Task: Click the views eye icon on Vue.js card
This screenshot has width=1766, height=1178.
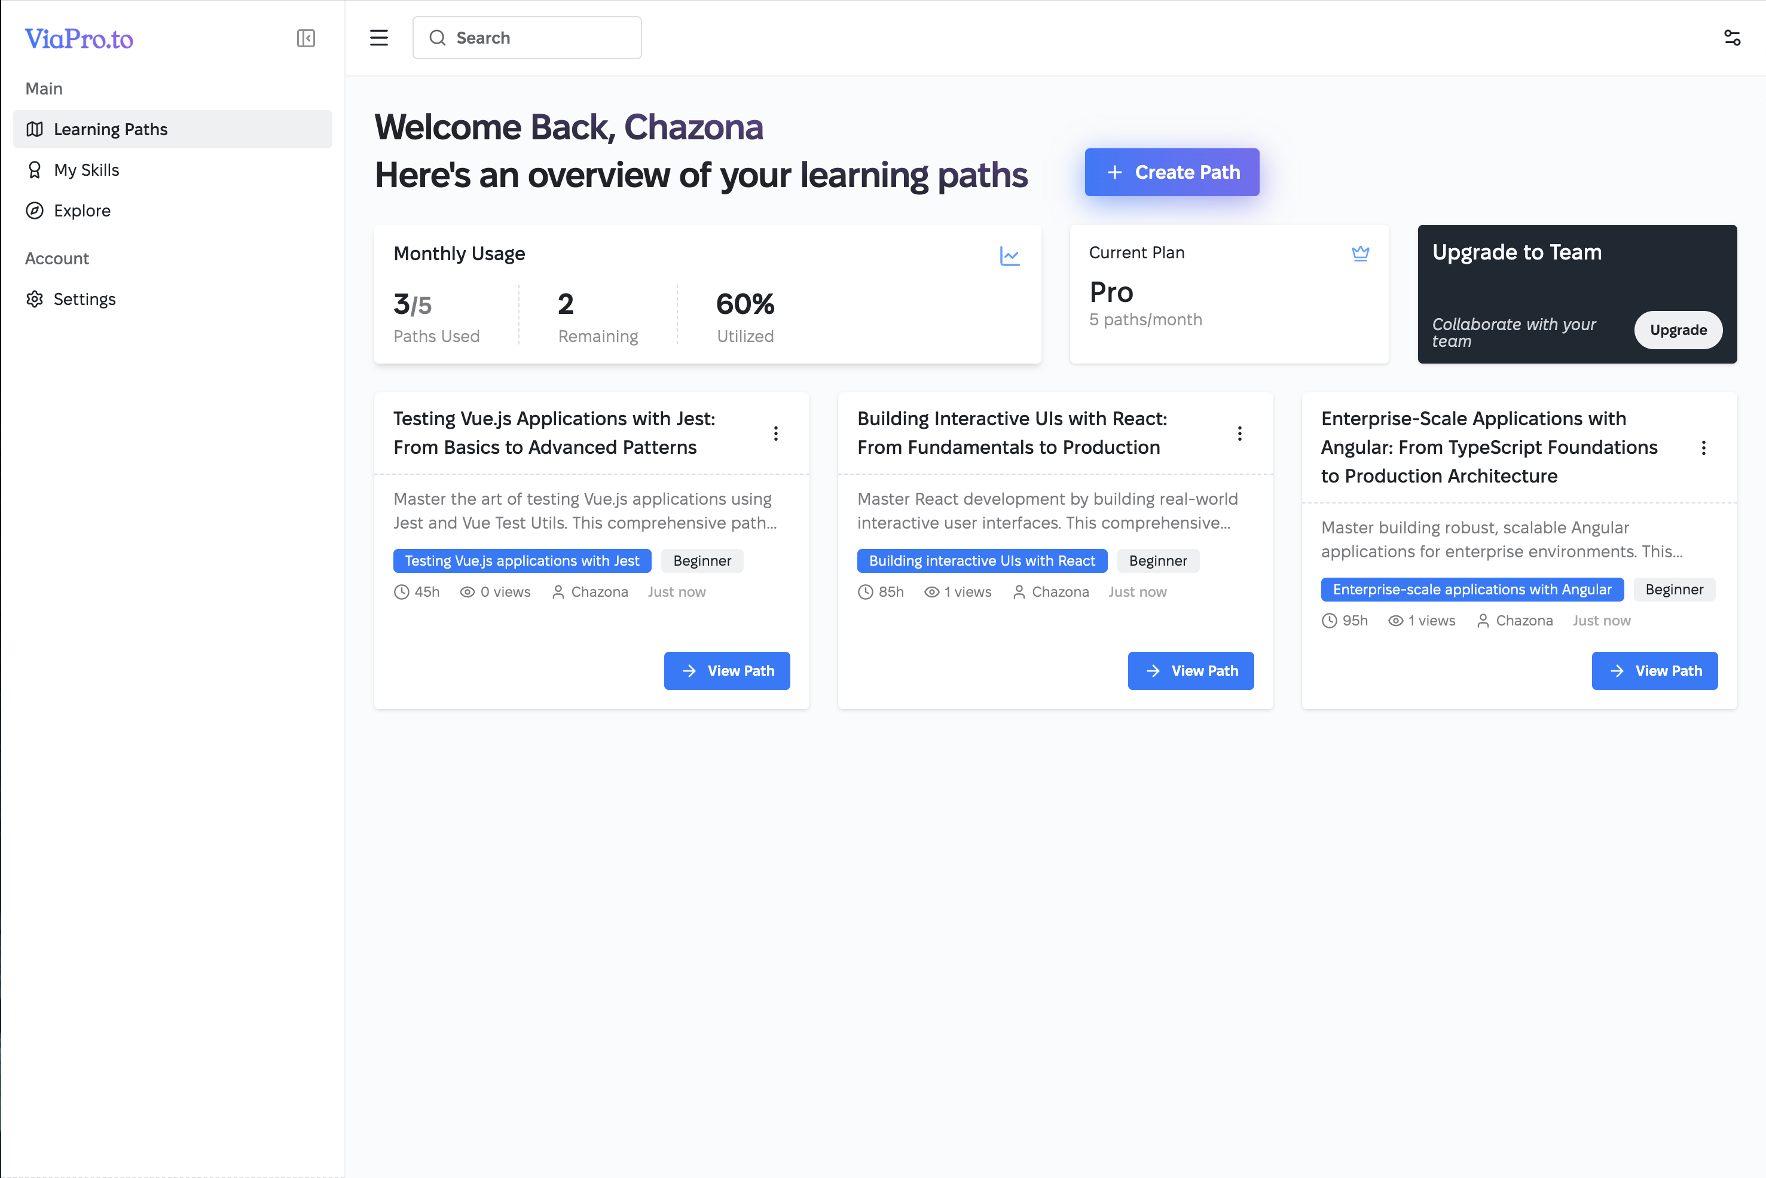Action: [x=468, y=592]
